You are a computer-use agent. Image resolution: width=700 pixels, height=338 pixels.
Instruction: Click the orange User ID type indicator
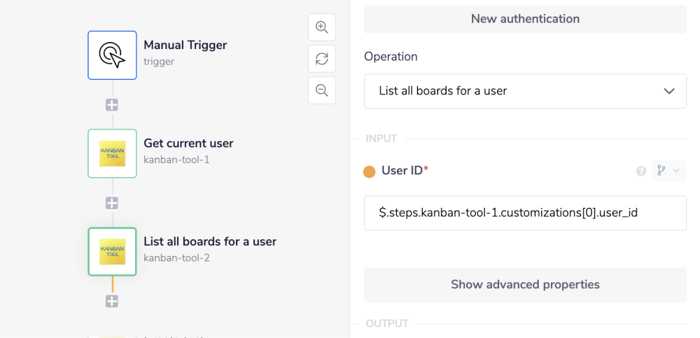[x=370, y=171]
